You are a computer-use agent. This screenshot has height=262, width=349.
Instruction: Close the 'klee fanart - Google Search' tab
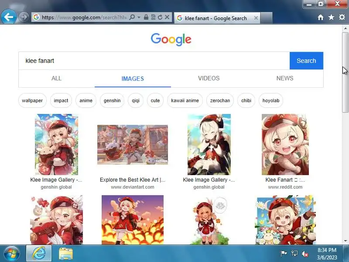256,18
